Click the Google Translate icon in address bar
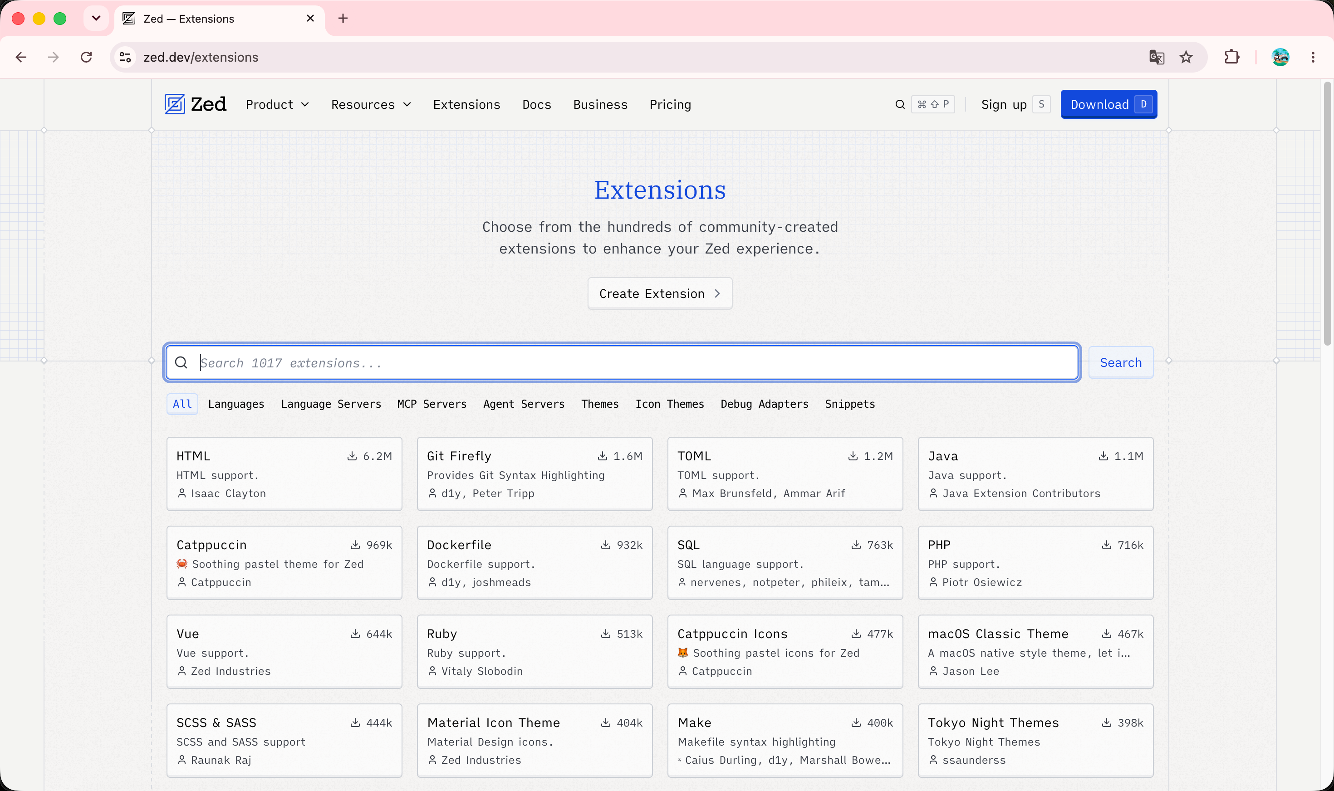Screen dimensions: 1334x791 coord(1157,57)
